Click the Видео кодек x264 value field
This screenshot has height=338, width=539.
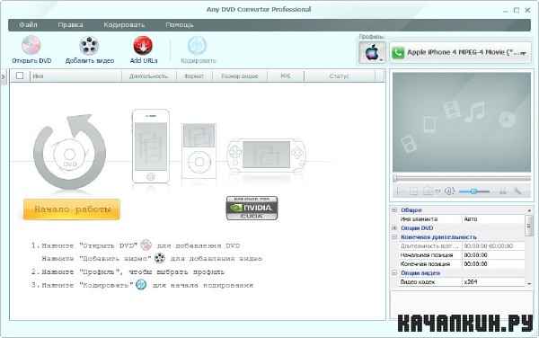click(x=493, y=282)
